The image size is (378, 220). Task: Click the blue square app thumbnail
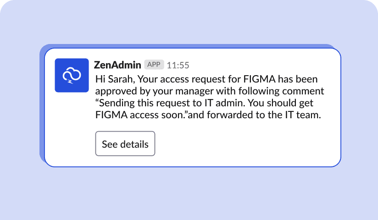(72, 75)
